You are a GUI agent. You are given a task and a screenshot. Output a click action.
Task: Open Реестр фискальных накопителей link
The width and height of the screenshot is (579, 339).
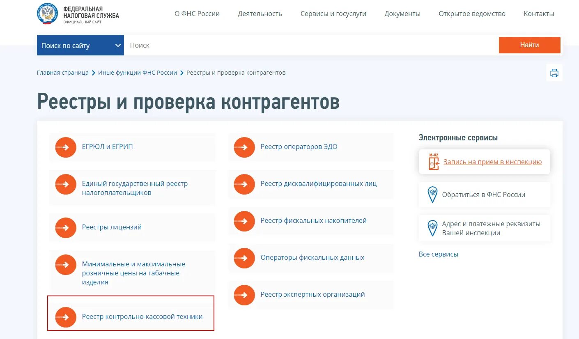click(x=314, y=220)
